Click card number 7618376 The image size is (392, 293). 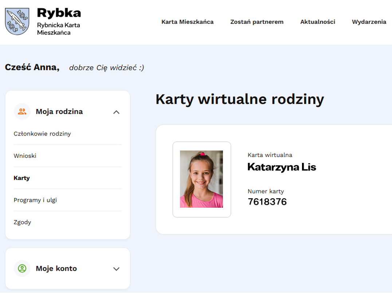coord(267,202)
